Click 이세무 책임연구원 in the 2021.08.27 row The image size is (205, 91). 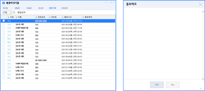tap(22, 28)
